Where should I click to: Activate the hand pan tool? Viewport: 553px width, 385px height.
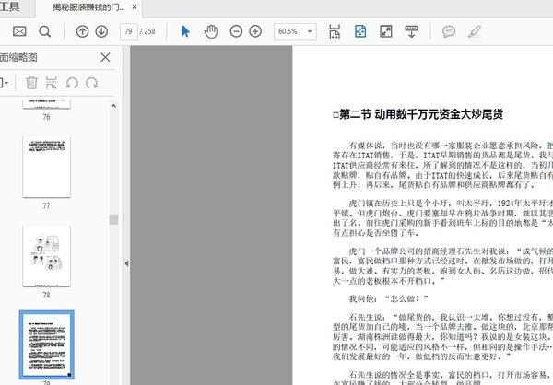(210, 31)
